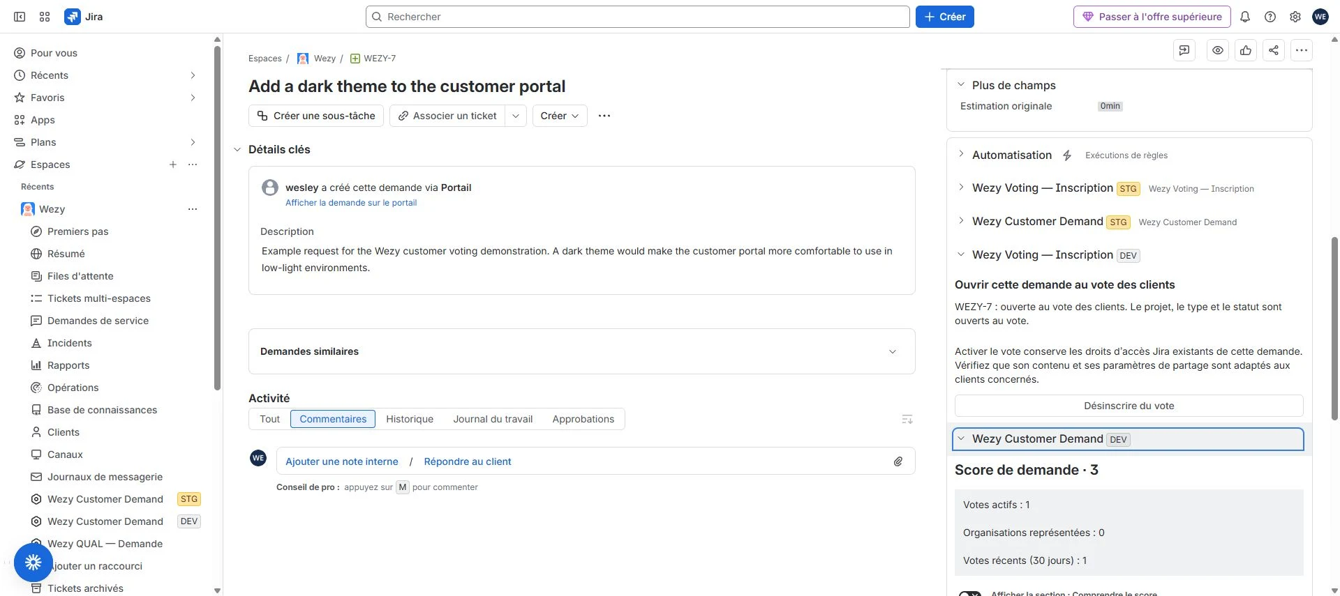Image resolution: width=1340 pixels, height=596 pixels.
Task: Click Désinscrire du vote button
Action: pyautogui.click(x=1129, y=406)
